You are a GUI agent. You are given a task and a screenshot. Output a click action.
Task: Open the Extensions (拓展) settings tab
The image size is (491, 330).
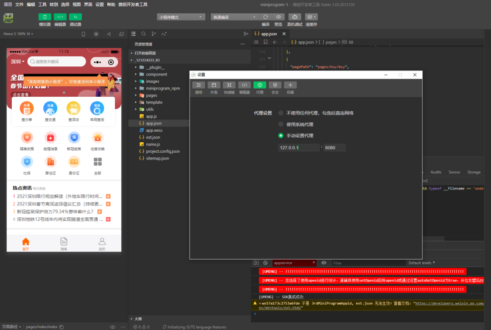[290, 85]
